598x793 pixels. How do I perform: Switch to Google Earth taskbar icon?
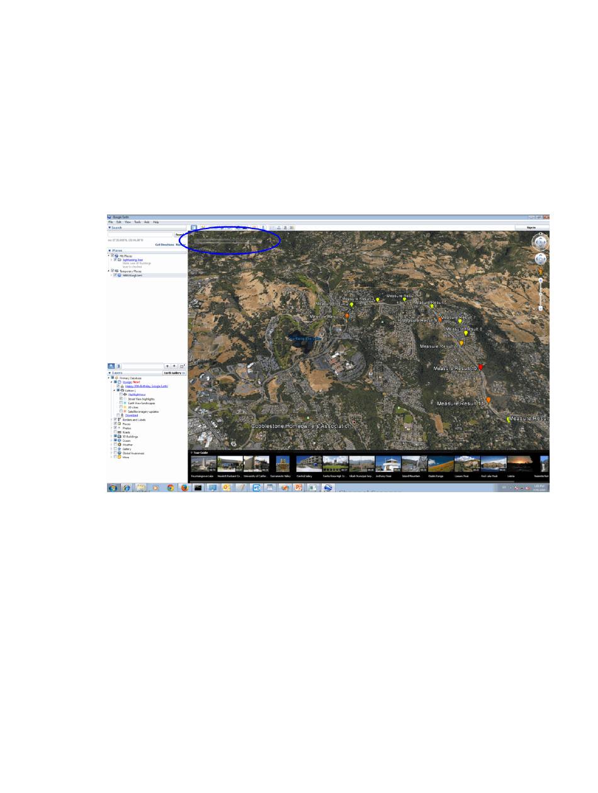pyautogui.click(x=327, y=487)
